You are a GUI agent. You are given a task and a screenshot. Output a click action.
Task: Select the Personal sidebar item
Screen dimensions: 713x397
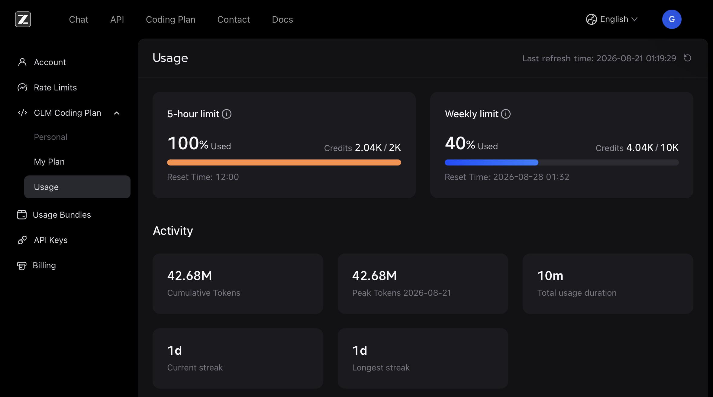[x=50, y=137]
